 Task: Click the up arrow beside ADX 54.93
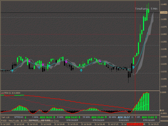click(79, 117)
